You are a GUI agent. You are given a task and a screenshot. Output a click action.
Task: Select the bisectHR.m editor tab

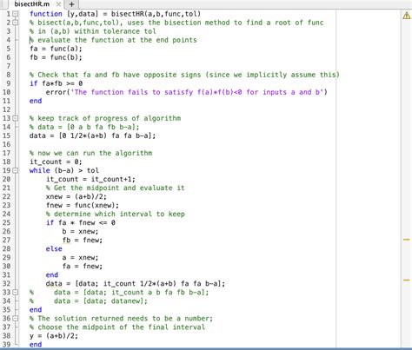point(32,4)
